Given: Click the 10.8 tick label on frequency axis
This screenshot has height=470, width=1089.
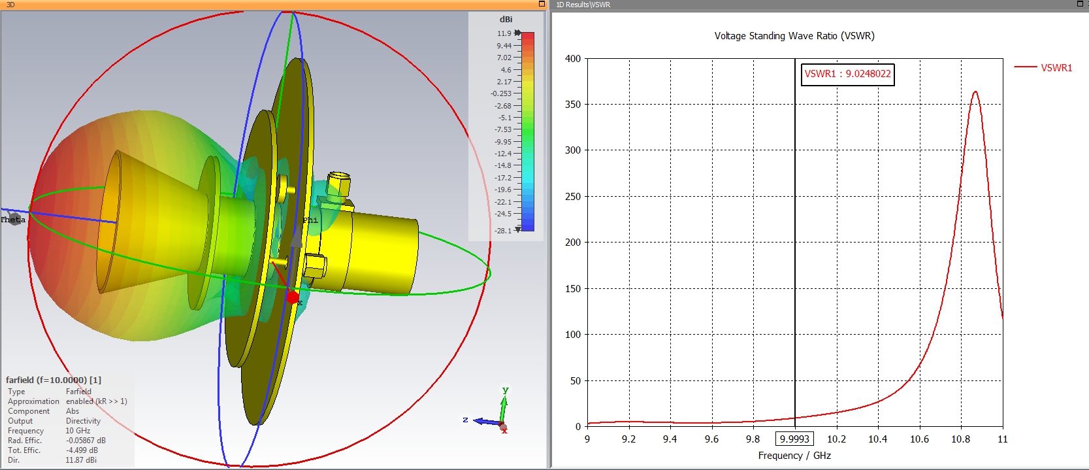Looking at the screenshot, I should [960, 439].
